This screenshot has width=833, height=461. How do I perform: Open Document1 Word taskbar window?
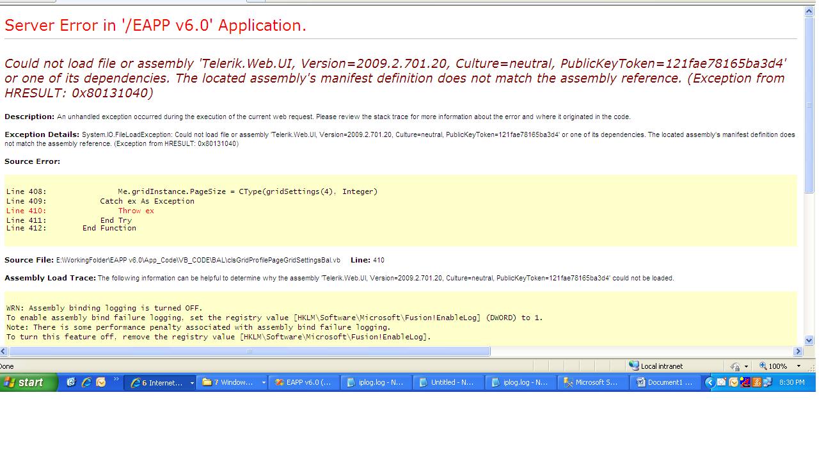[x=664, y=382]
